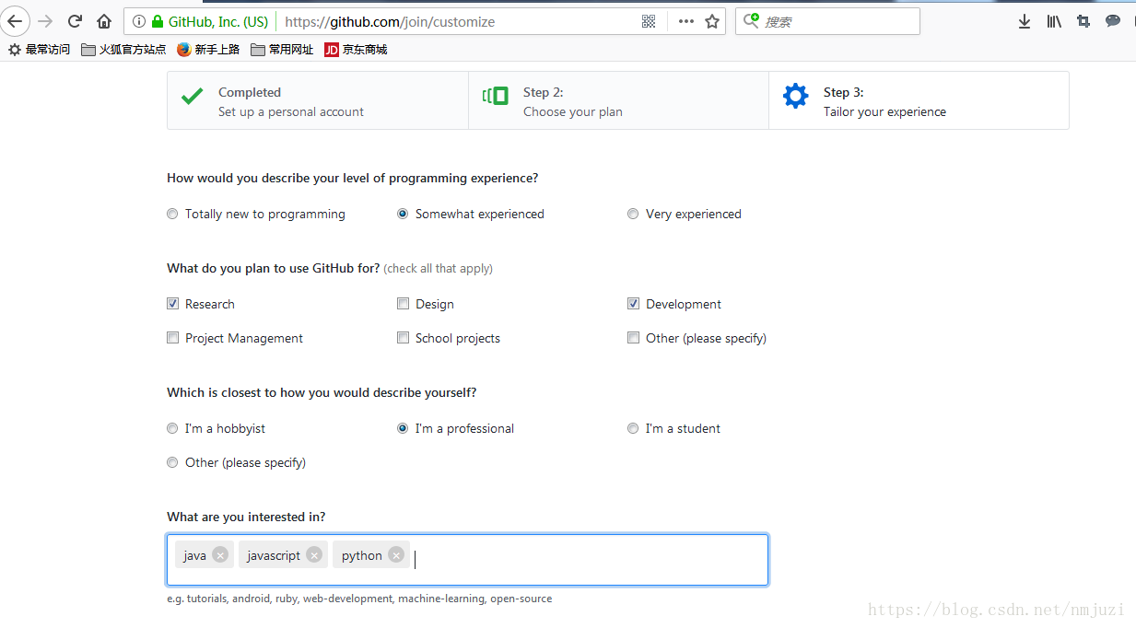Open the page actions three-dot menu
This screenshot has height=628, width=1136.
click(x=686, y=21)
